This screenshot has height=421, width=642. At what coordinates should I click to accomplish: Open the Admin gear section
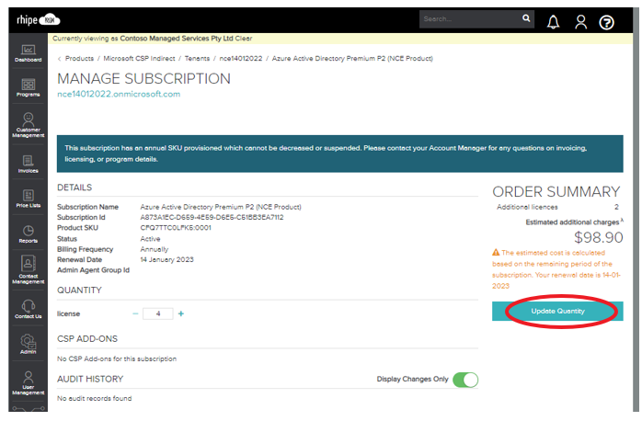[28, 345]
